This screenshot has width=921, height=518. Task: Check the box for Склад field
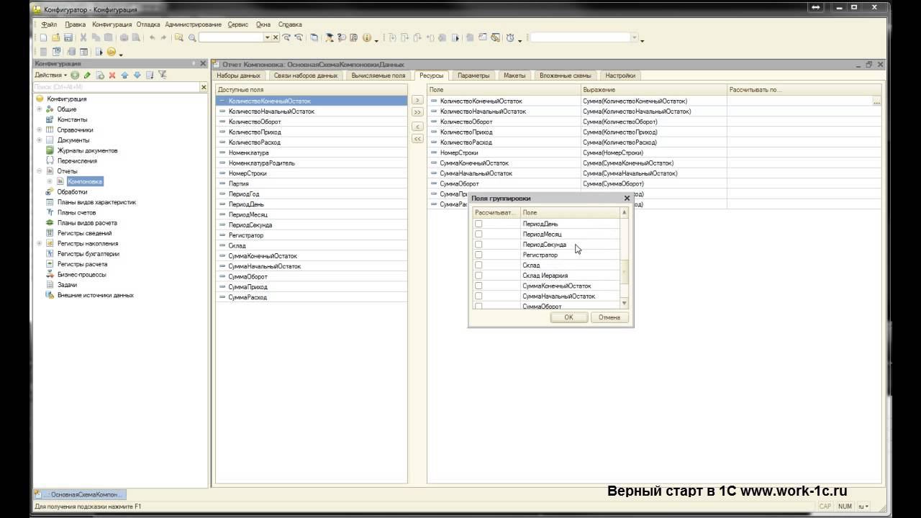coord(478,265)
